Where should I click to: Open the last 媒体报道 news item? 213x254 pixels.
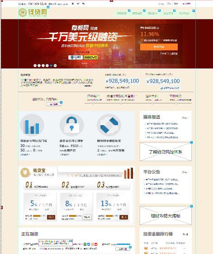coord(162,137)
